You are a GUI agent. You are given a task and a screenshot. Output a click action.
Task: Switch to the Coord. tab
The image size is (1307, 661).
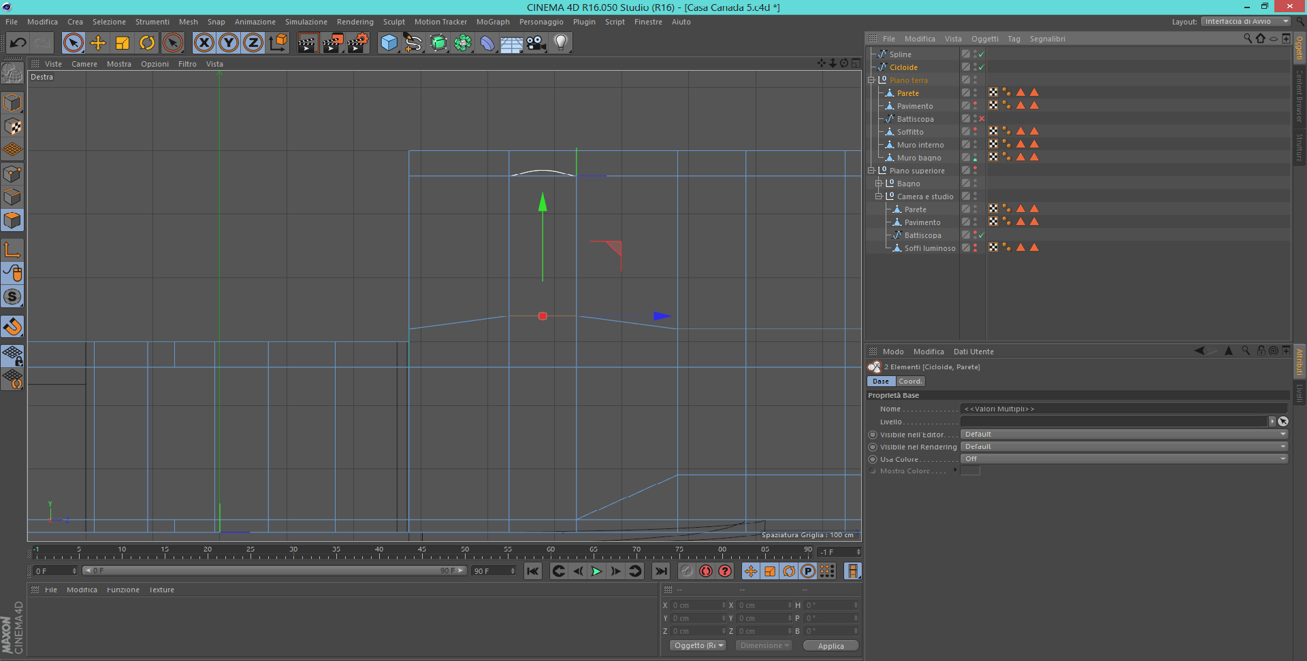[x=910, y=382]
